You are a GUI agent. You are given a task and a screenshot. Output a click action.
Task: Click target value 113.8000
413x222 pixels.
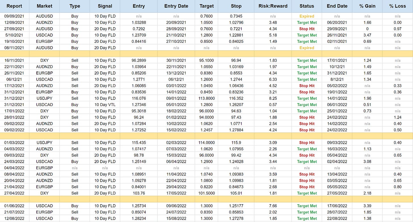[206, 98]
